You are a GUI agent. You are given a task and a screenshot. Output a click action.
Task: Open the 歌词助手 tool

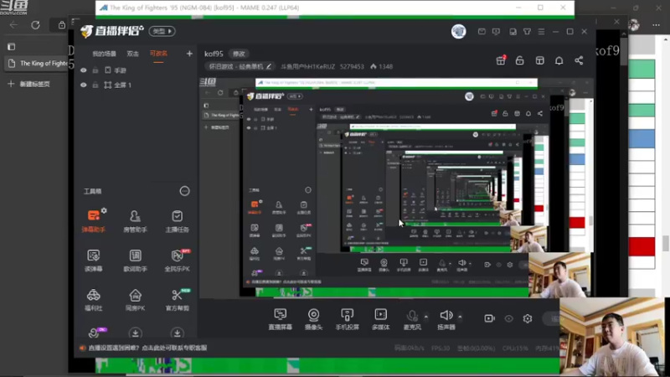135,261
